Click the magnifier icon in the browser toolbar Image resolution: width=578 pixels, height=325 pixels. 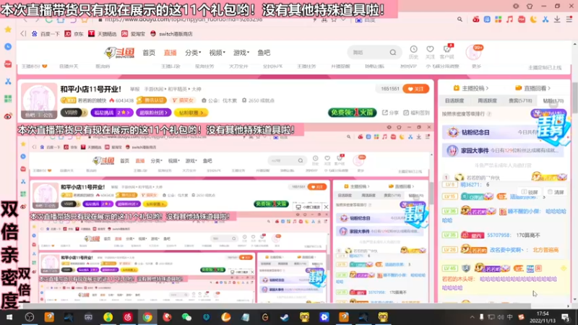pyautogui.click(x=460, y=19)
